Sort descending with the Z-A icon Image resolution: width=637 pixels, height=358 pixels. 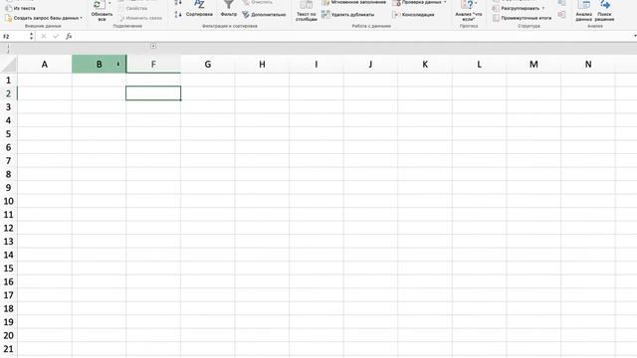click(x=178, y=15)
